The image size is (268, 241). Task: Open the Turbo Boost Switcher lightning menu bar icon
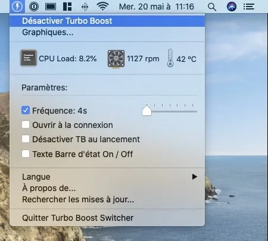coord(17,7)
